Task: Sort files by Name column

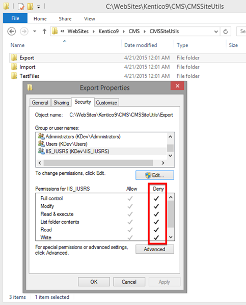Action: click(17, 45)
